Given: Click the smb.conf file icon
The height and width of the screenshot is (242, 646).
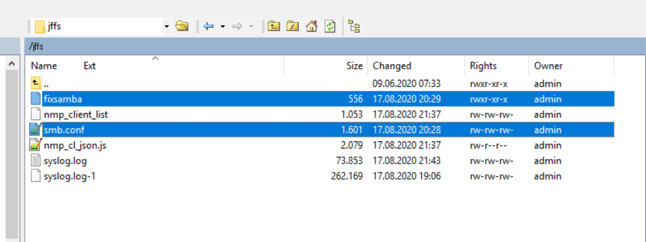Looking at the screenshot, I should coord(36,130).
